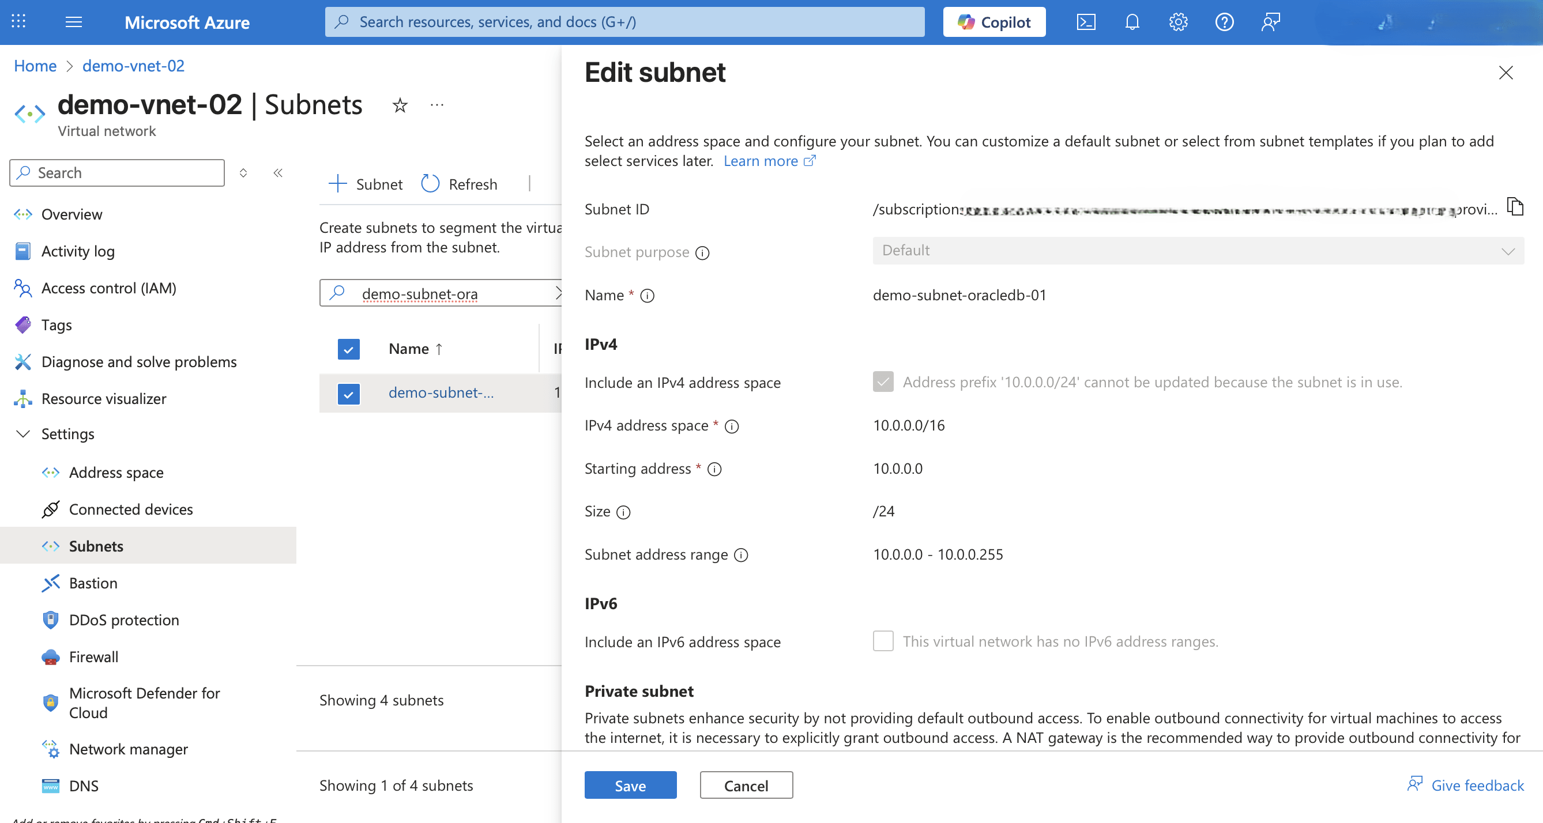The image size is (1543, 823).
Task: Launch Cloud Shell terminal
Action: (x=1086, y=21)
